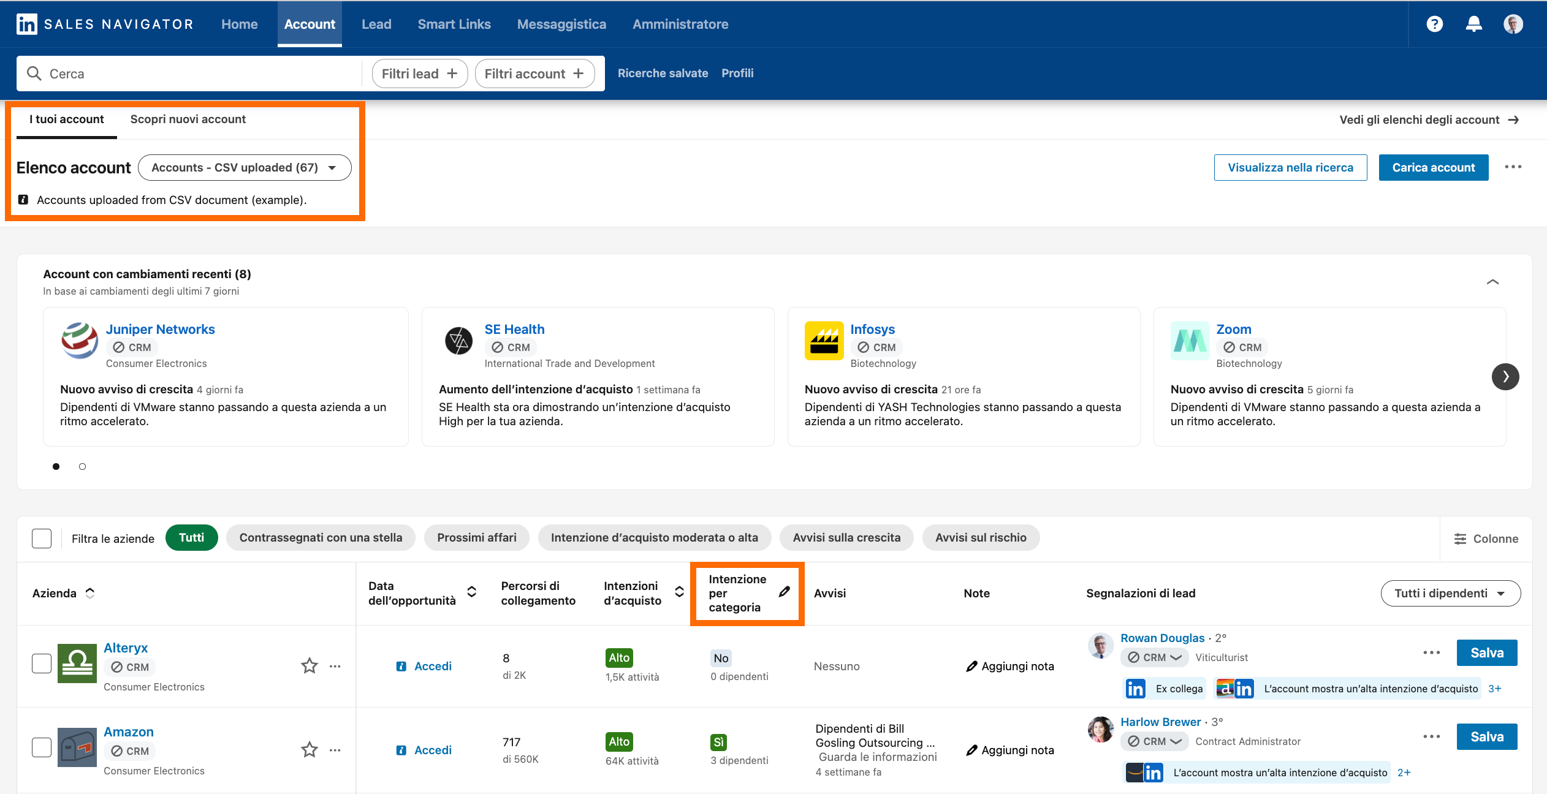Click the Ex collega LinkedIn badge
The height and width of the screenshot is (794, 1547).
[1165, 689]
